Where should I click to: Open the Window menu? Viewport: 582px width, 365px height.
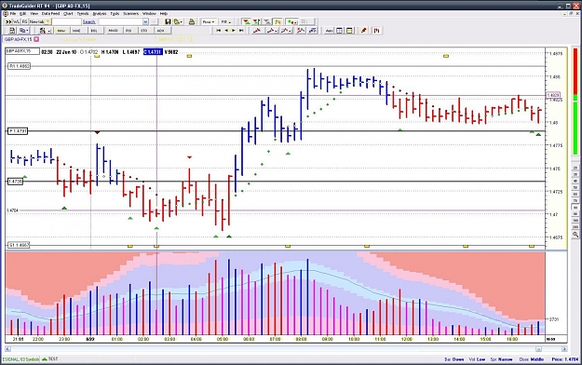pos(149,13)
